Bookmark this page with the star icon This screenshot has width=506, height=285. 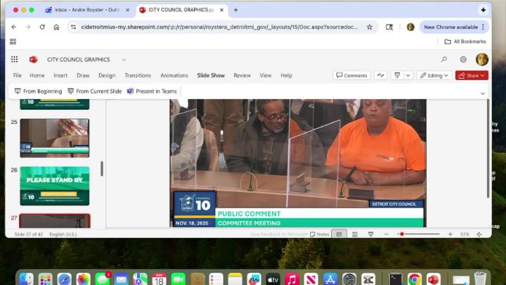click(x=370, y=27)
